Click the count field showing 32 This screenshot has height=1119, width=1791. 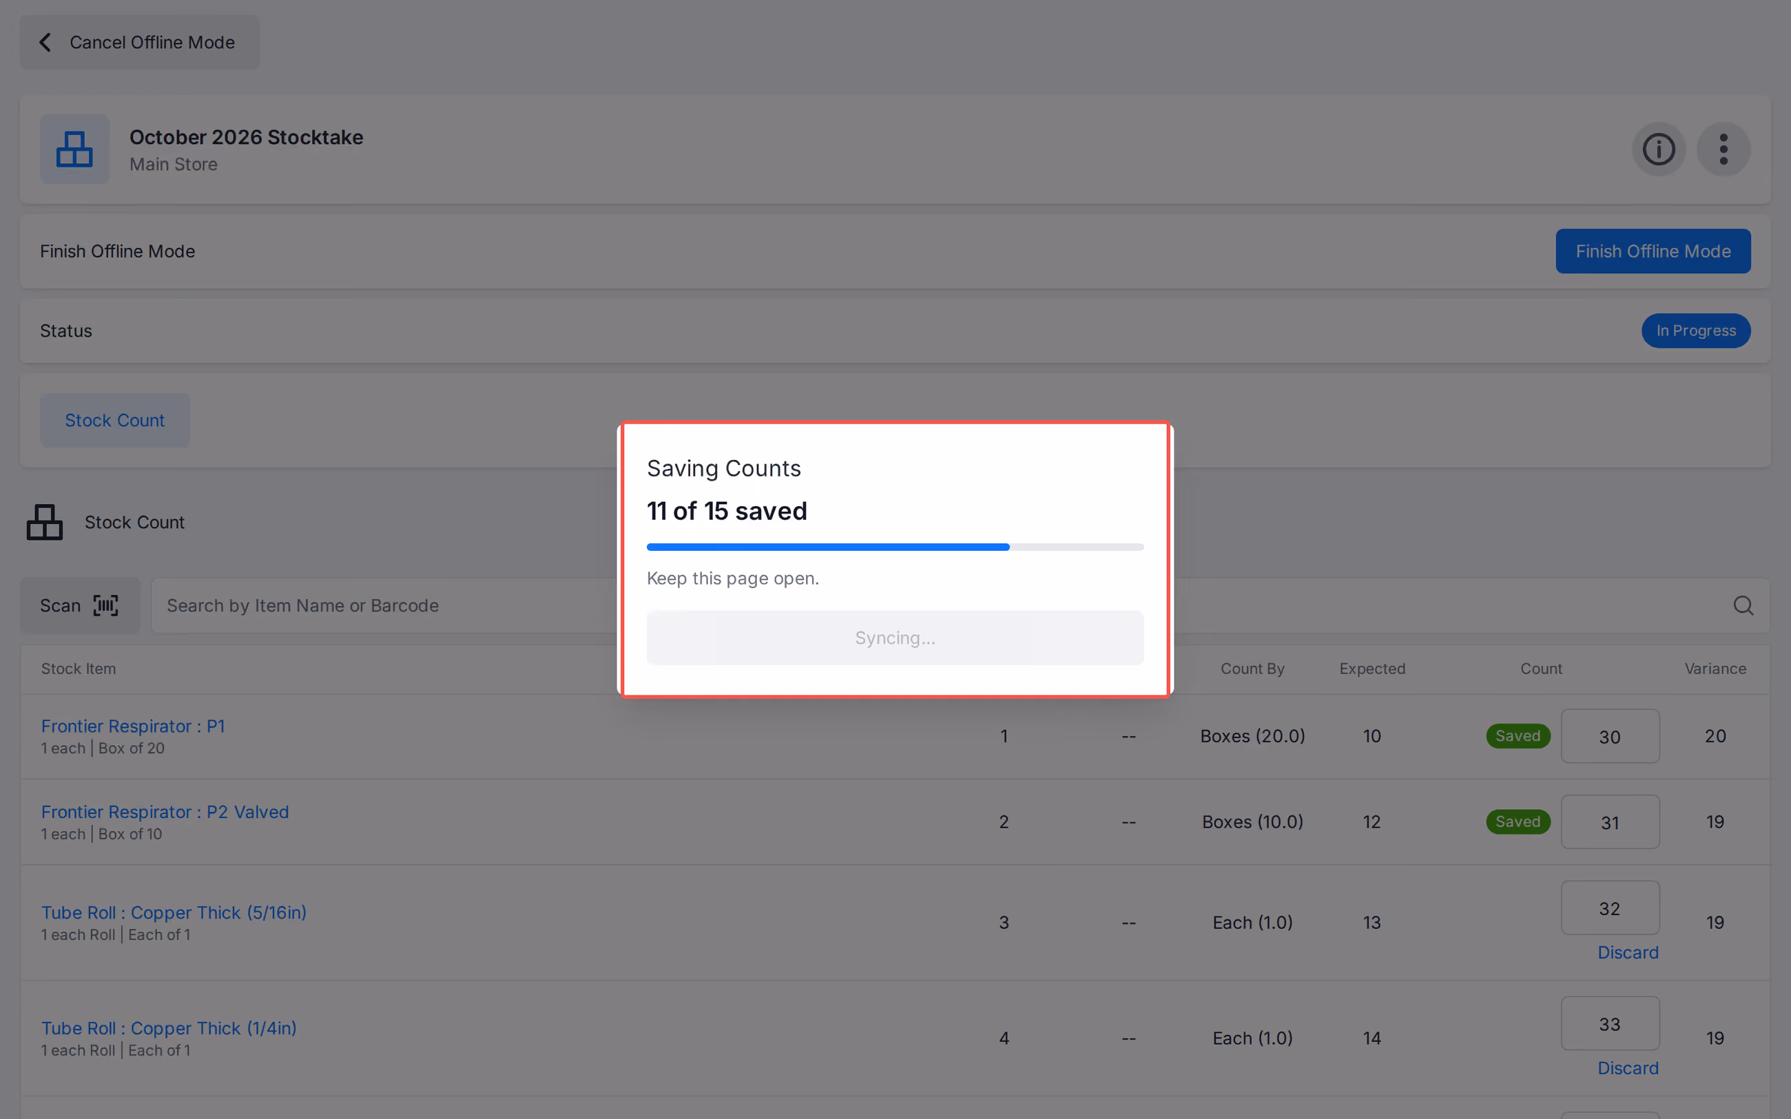(1610, 908)
